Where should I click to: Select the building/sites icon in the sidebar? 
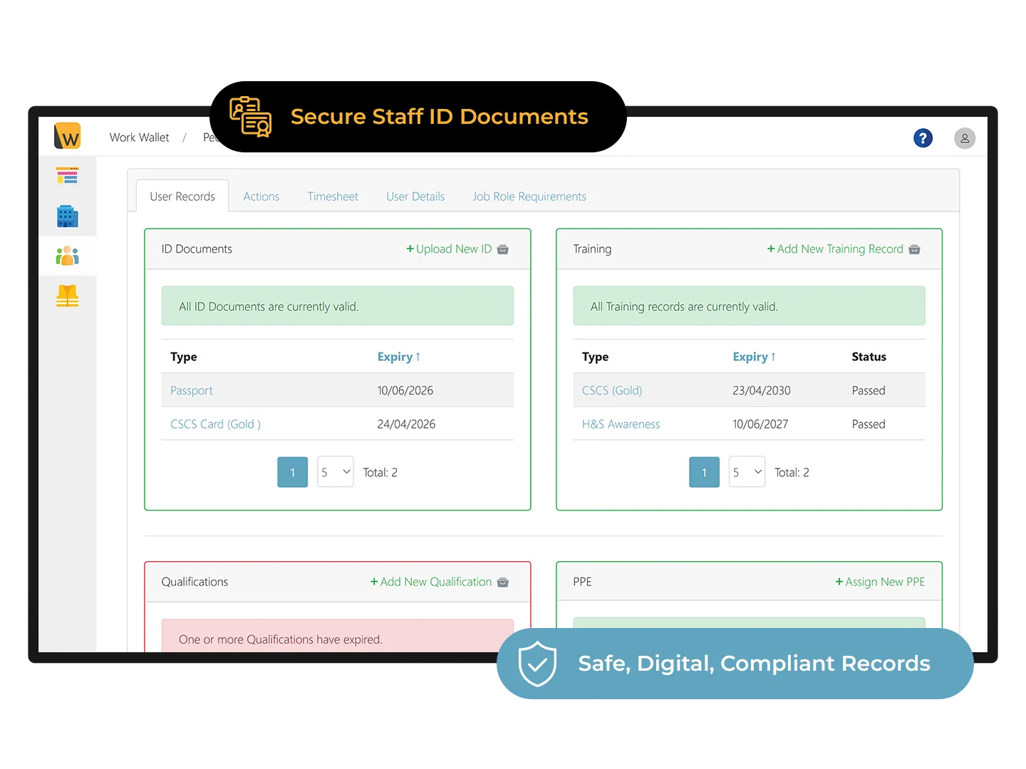(67, 216)
